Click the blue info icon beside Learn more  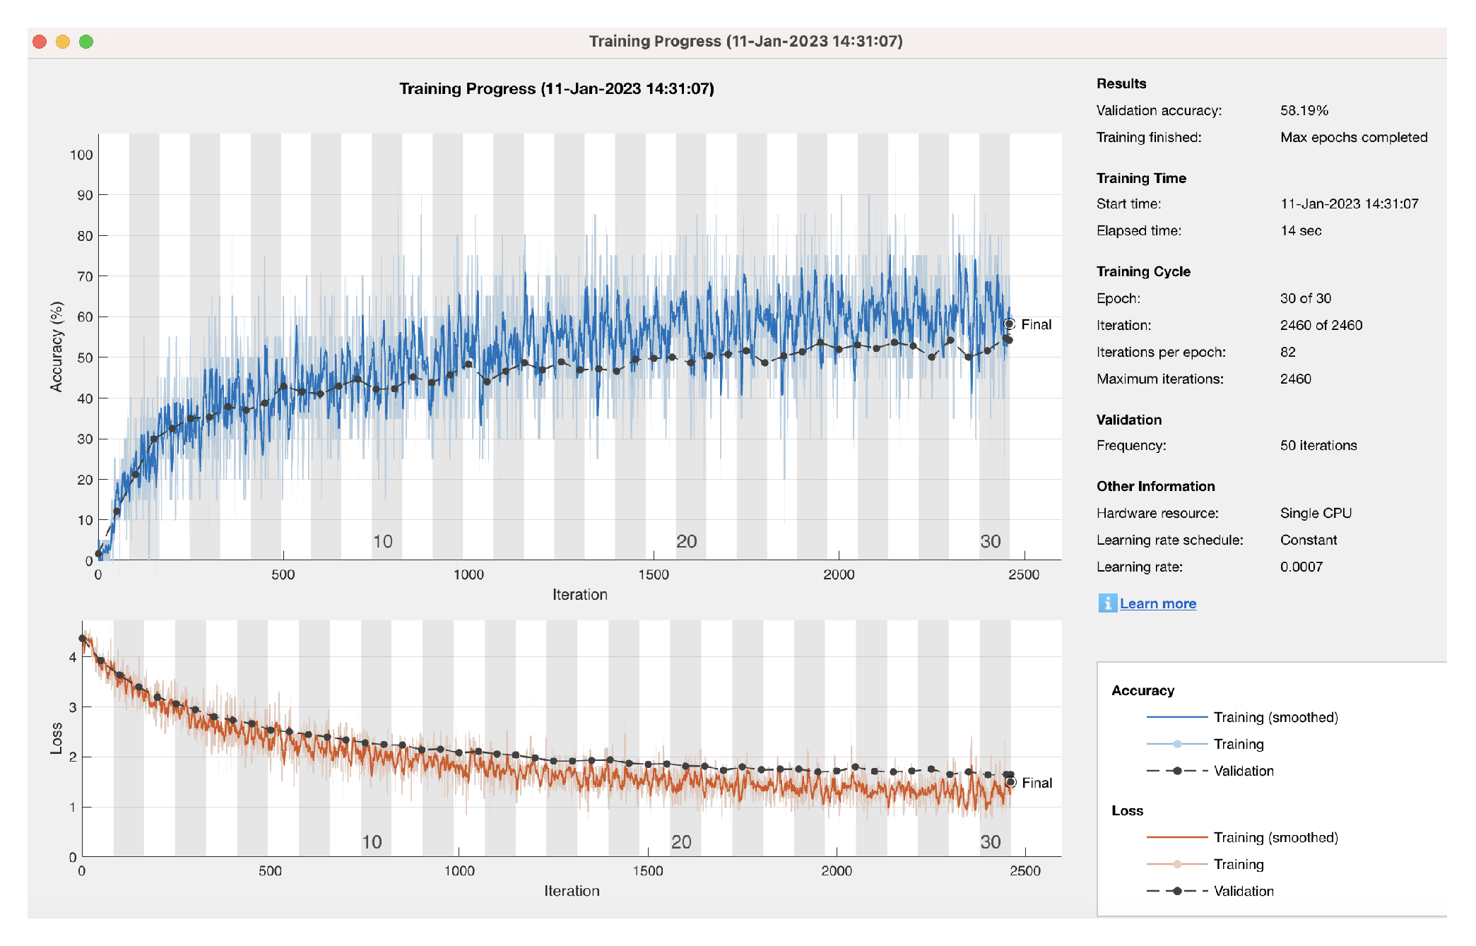pyautogui.click(x=1107, y=603)
